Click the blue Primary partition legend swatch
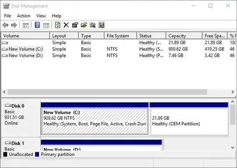237x168 pixels. coord(37,154)
